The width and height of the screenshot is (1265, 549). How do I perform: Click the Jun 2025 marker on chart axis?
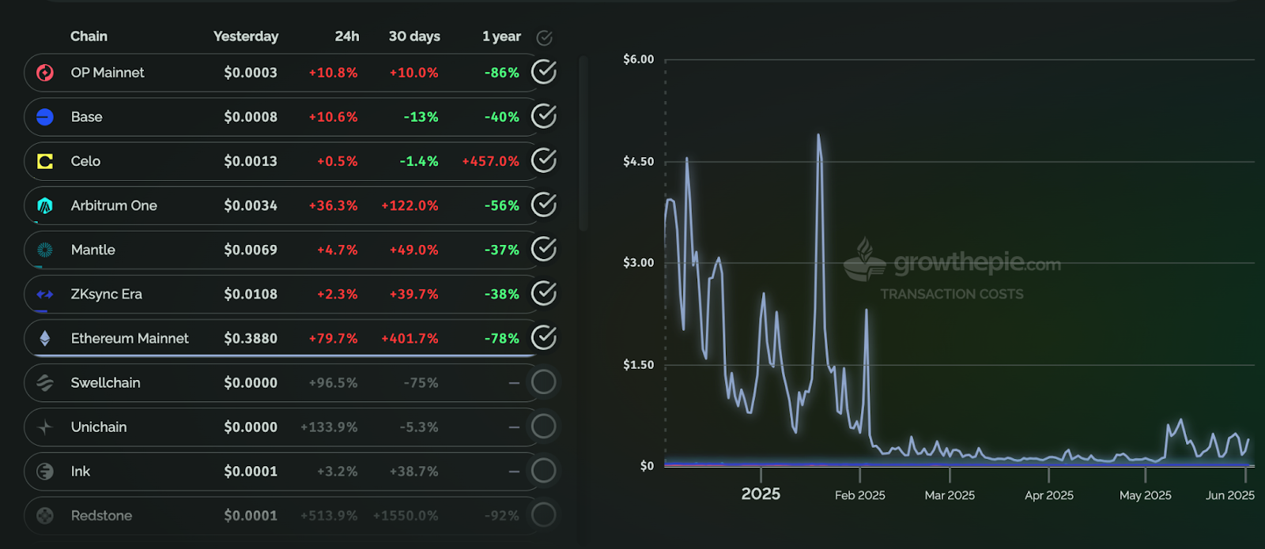click(x=1230, y=495)
